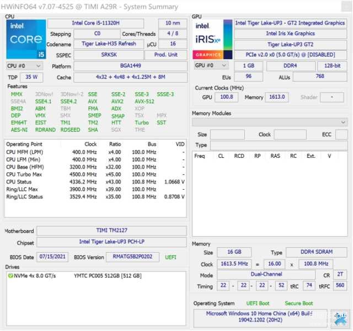
Task: Click the Memory Size 16 GB field
Action: click(x=234, y=252)
